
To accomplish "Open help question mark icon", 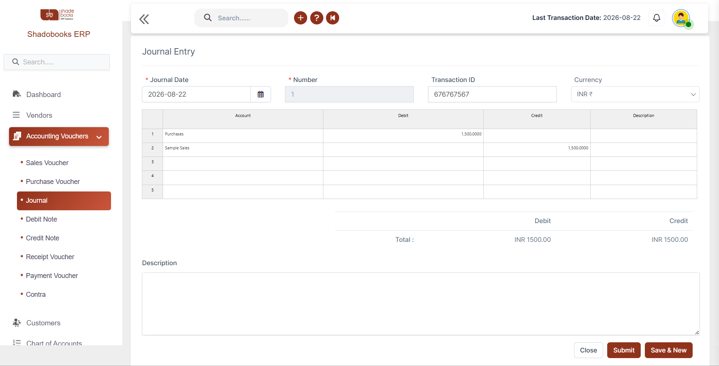I will 317,18.
